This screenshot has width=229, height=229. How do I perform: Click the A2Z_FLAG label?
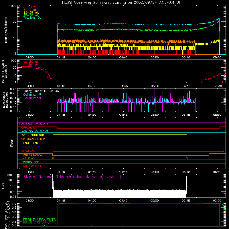click(x=28, y=159)
